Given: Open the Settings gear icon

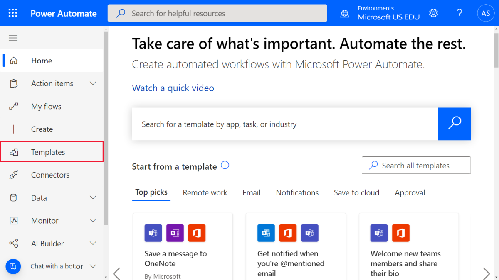Looking at the screenshot, I should [x=434, y=13].
